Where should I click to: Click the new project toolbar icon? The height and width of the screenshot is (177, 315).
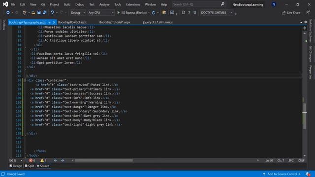pyautogui.click(x=25, y=13)
